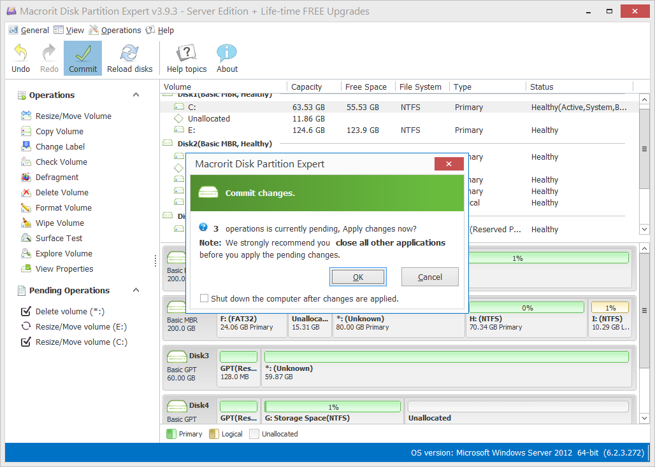This screenshot has width=655, height=467.
Task: Click the Logical legend color swatch
Action: [214, 434]
